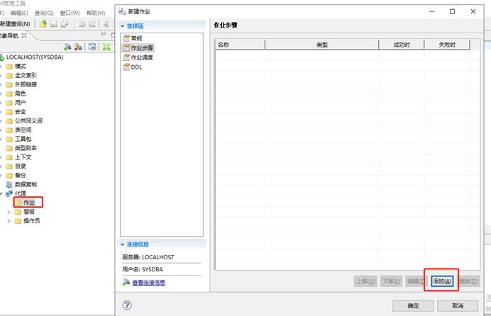Open the 查询(Q) menu

(44, 13)
